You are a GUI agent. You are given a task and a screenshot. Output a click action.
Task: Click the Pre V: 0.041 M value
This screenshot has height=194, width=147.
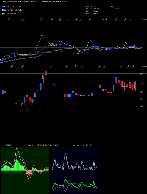[116, 9]
